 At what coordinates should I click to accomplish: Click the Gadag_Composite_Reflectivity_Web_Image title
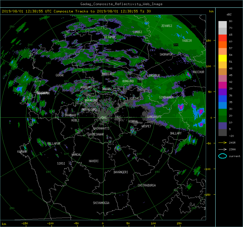click(121, 4)
